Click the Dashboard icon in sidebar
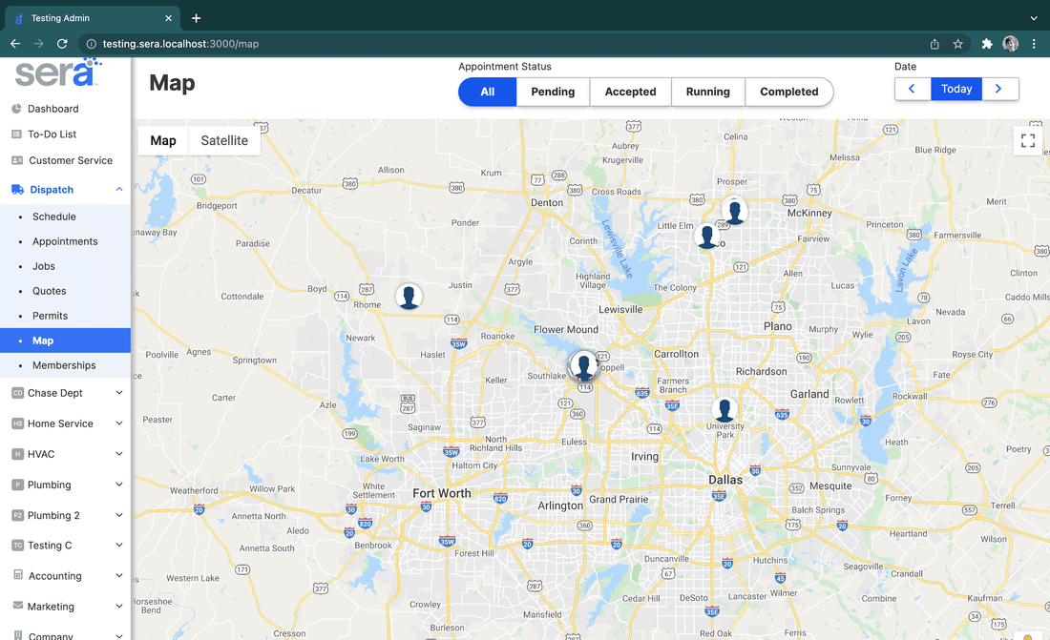This screenshot has height=640, width=1050. (16, 109)
